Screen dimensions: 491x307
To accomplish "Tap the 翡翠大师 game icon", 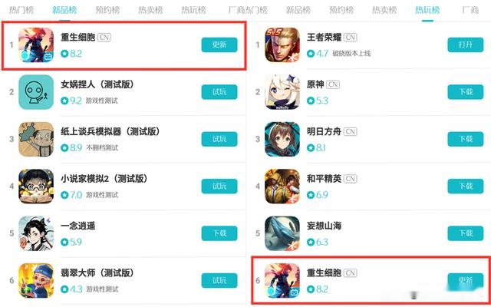I will tap(36, 280).
